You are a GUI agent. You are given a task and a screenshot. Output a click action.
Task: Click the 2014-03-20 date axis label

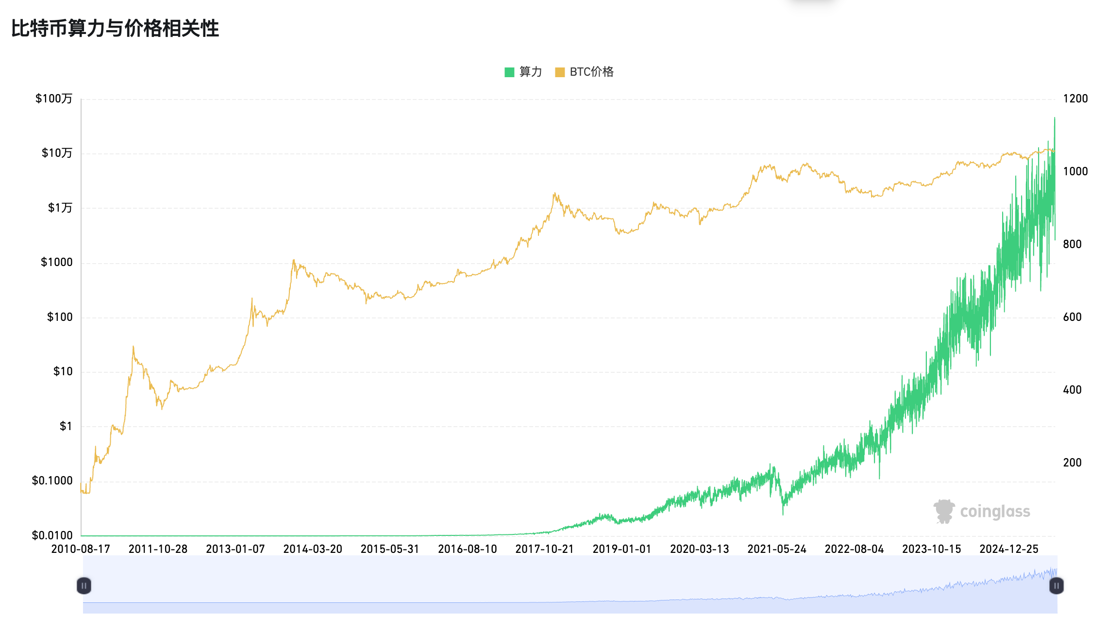(x=313, y=549)
